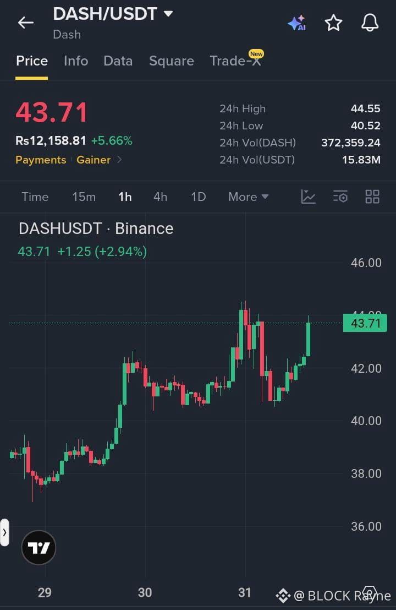Switch to the Square tab

(172, 61)
